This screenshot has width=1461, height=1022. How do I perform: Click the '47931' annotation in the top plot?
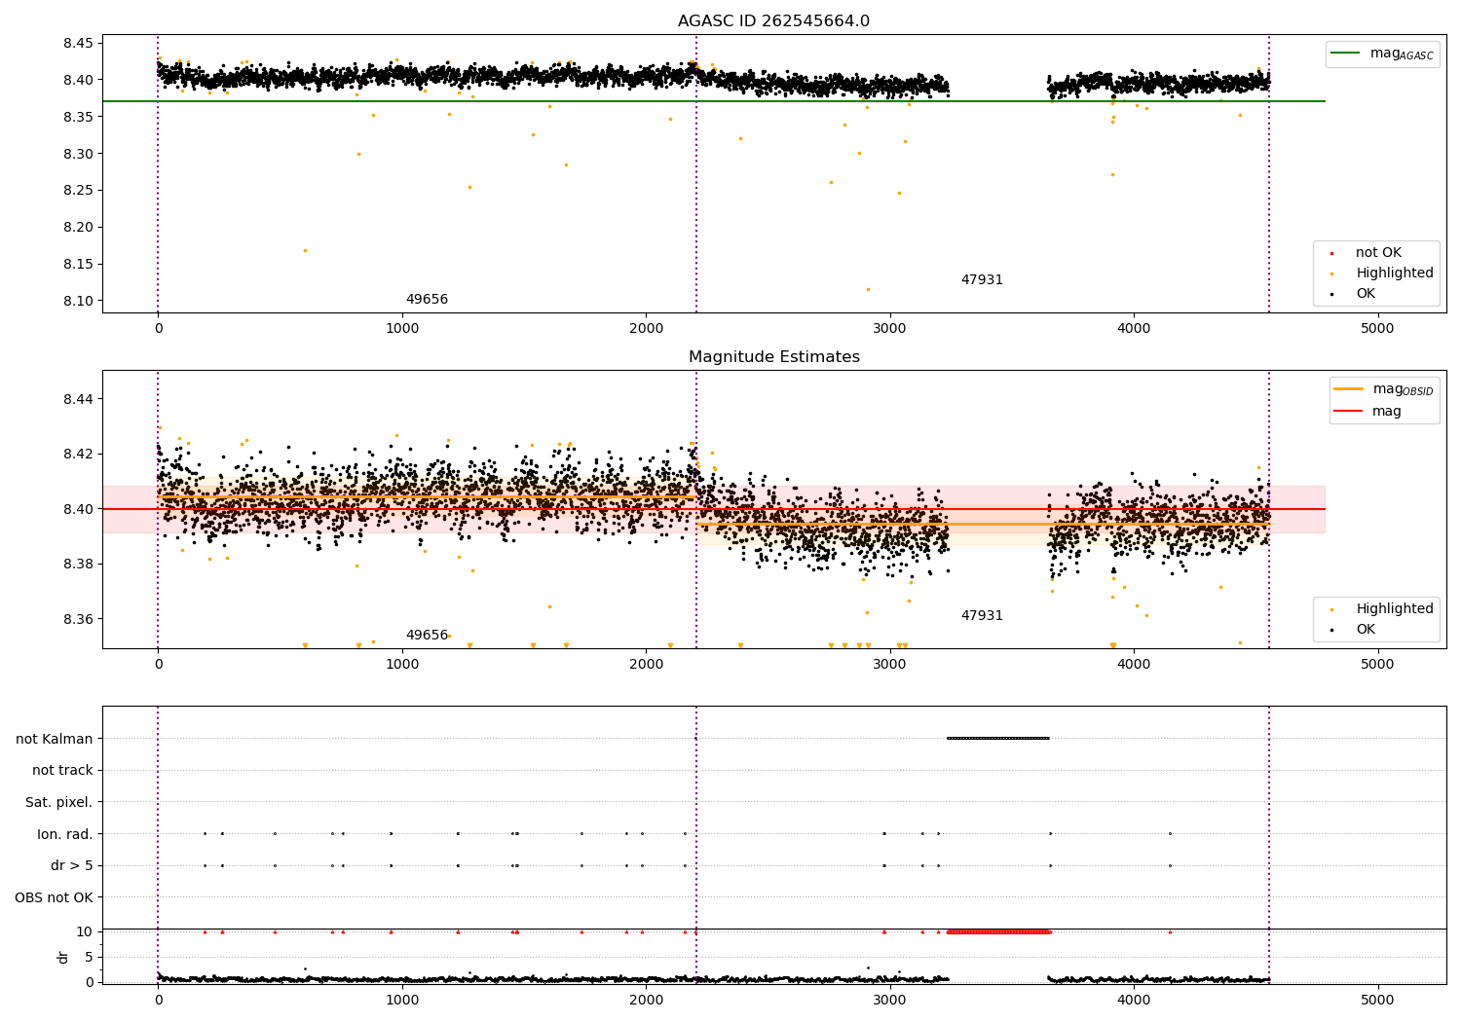(982, 280)
